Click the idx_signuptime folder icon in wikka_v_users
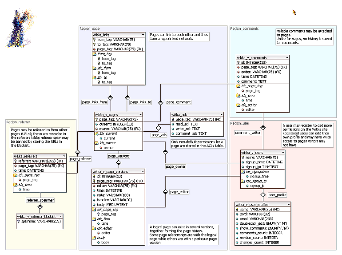Screen dimensions: 342x255 [x=243, y=171]
